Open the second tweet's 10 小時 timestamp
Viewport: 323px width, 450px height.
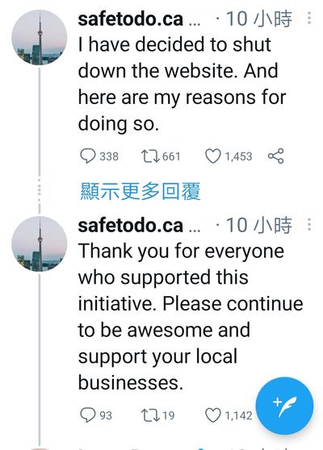pos(259,225)
